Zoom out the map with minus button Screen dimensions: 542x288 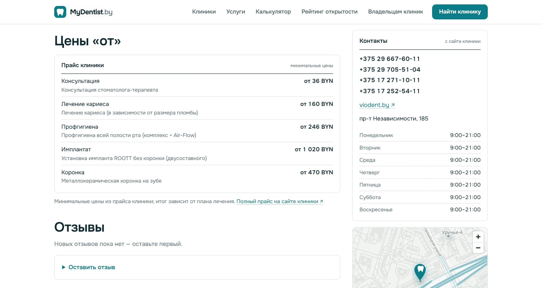tap(478, 248)
